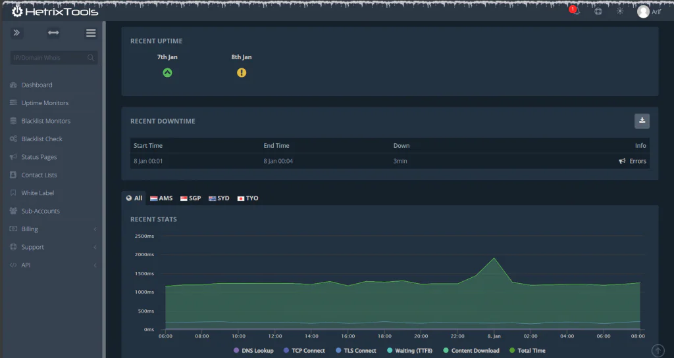Screen dimensions: 674x358
Task: Switch to the SGP location tab
Action: [190, 198]
